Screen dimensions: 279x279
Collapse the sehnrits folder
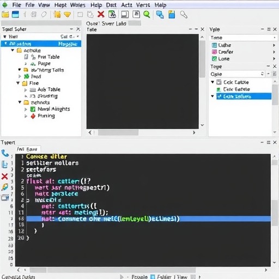20,102
